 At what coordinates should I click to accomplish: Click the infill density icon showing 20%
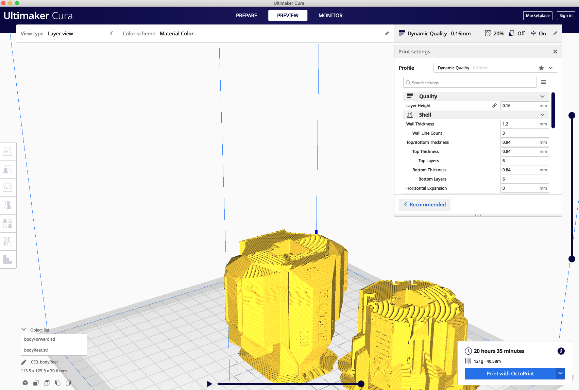click(x=488, y=33)
